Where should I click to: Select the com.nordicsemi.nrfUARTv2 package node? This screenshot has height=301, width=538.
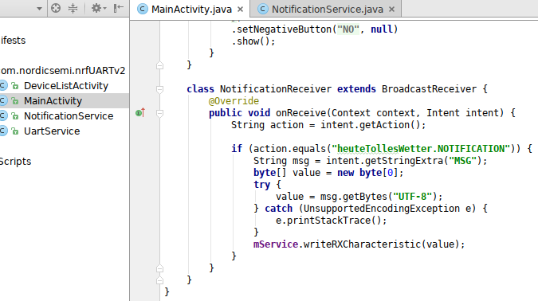63,71
